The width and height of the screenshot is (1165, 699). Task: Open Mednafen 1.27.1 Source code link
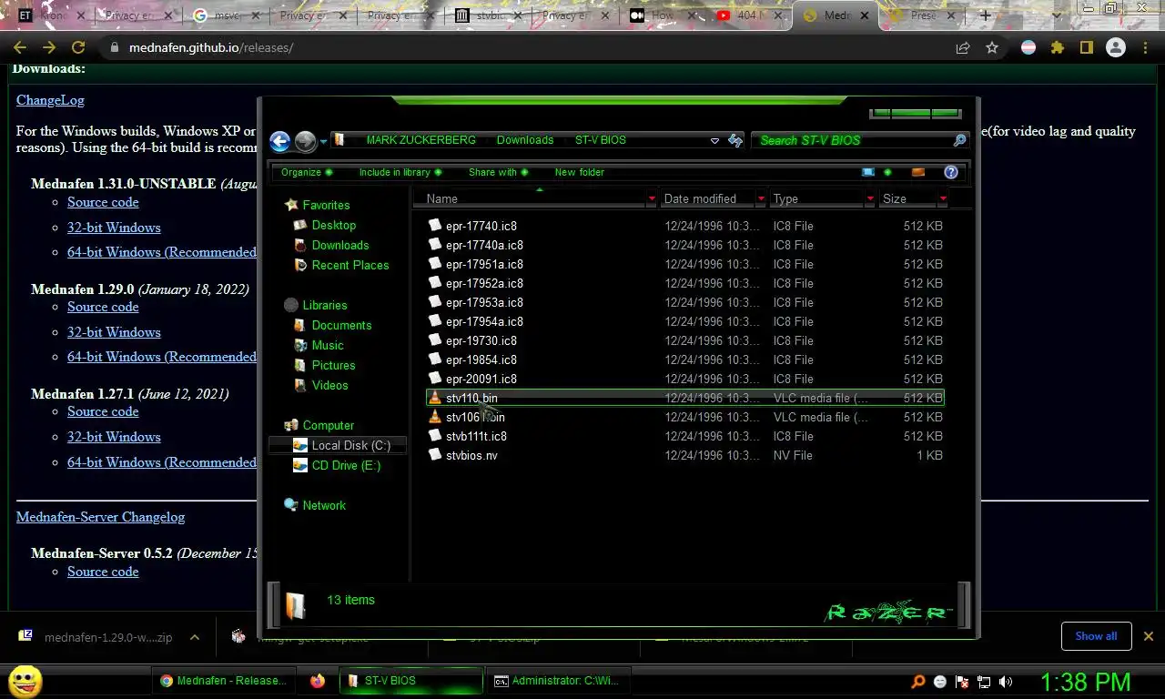pos(103,411)
